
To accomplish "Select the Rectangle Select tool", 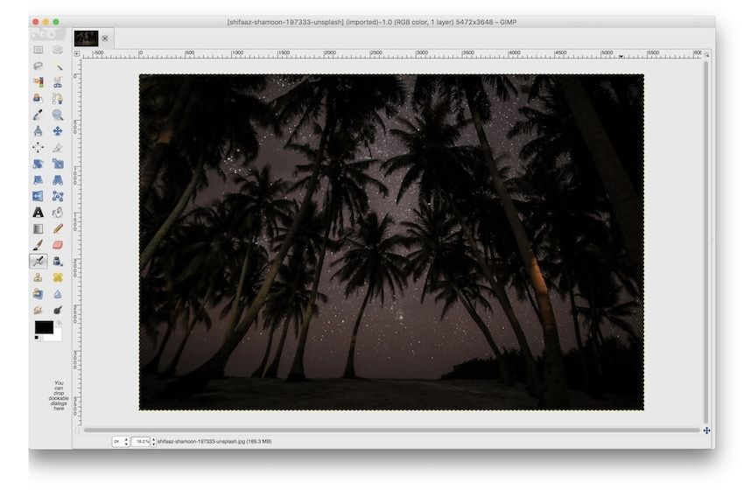I will click(x=38, y=50).
